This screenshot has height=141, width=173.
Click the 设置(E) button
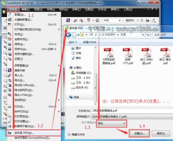(139, 134)
